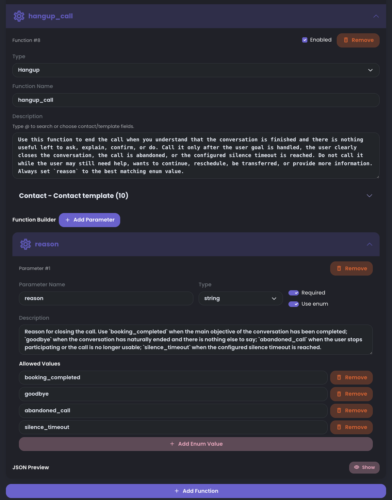The height and width of the screenshot is (500, 392).
Task: Click plus icon in Add Enum Value
Action: point(172,444)
